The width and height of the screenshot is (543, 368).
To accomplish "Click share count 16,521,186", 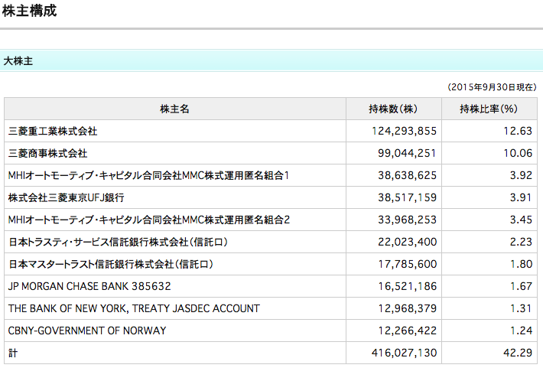I will tap(407, 286).
